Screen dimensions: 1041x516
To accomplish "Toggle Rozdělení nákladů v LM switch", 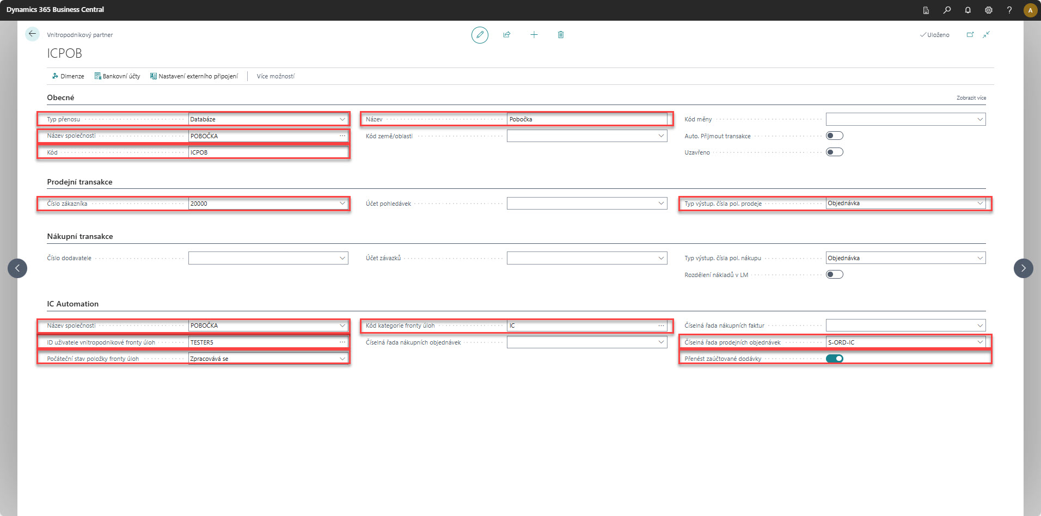I will pyautogui.click(x=835, y=274).
